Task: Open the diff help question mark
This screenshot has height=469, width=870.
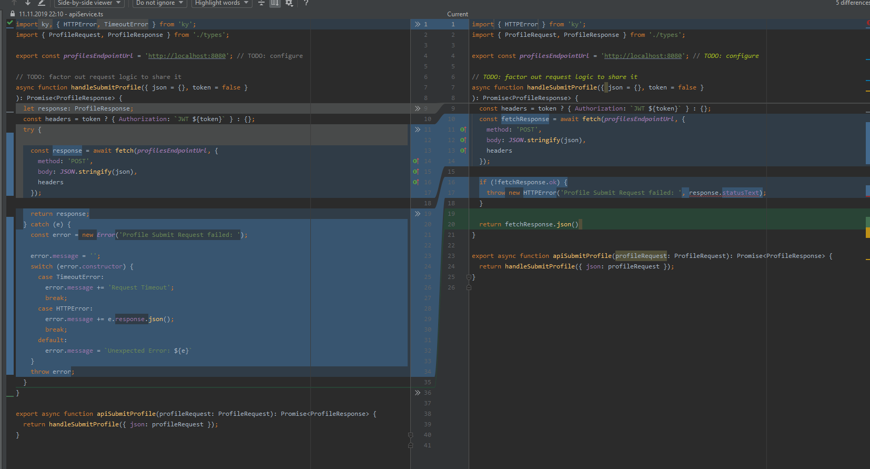Action: pos(306,3)
